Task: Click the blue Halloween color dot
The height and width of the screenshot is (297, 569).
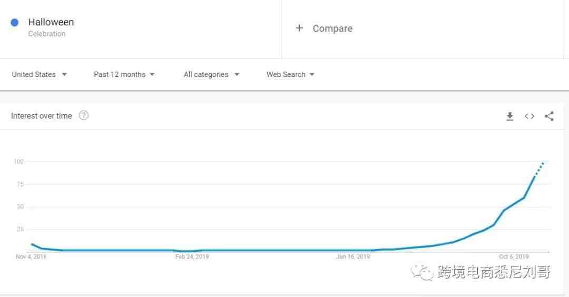Action: point(15,23)
